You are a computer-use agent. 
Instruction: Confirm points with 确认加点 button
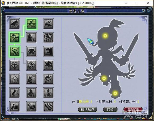pos(88,110)
